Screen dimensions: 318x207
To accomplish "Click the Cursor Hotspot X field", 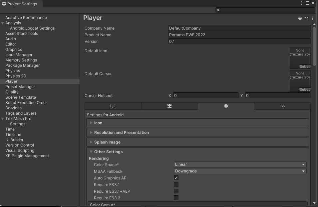I will pos(206,95).
